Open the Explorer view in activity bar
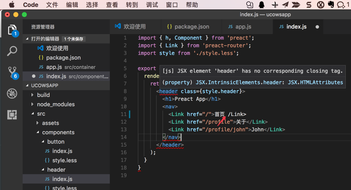Viewport: 351px width, 190px height. pos(12,30)
